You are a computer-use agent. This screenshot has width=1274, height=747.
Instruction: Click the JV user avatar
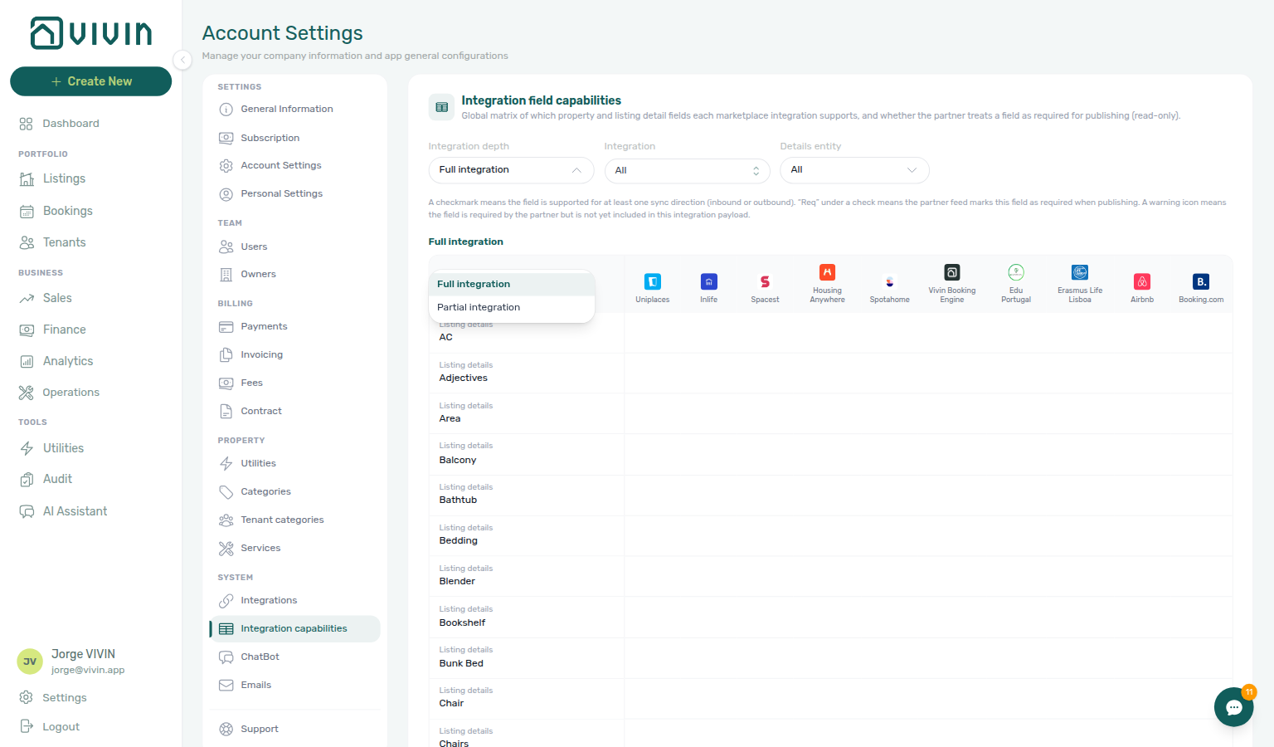coord(30,662)
